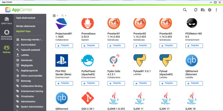Open Virtualization category

(x=25, y=96)
